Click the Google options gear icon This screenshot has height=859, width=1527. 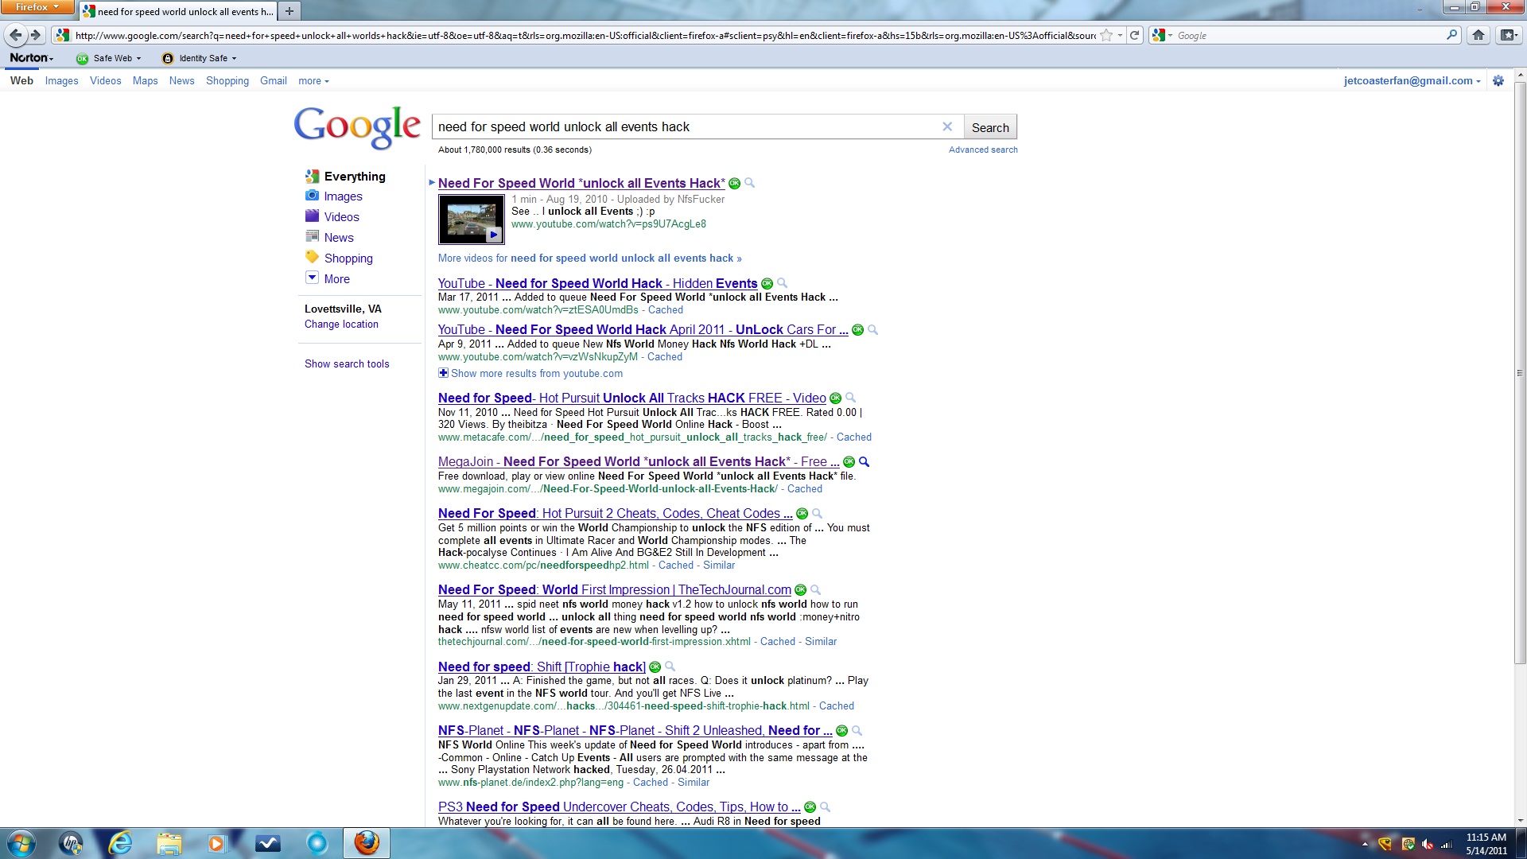(1498, 81)
